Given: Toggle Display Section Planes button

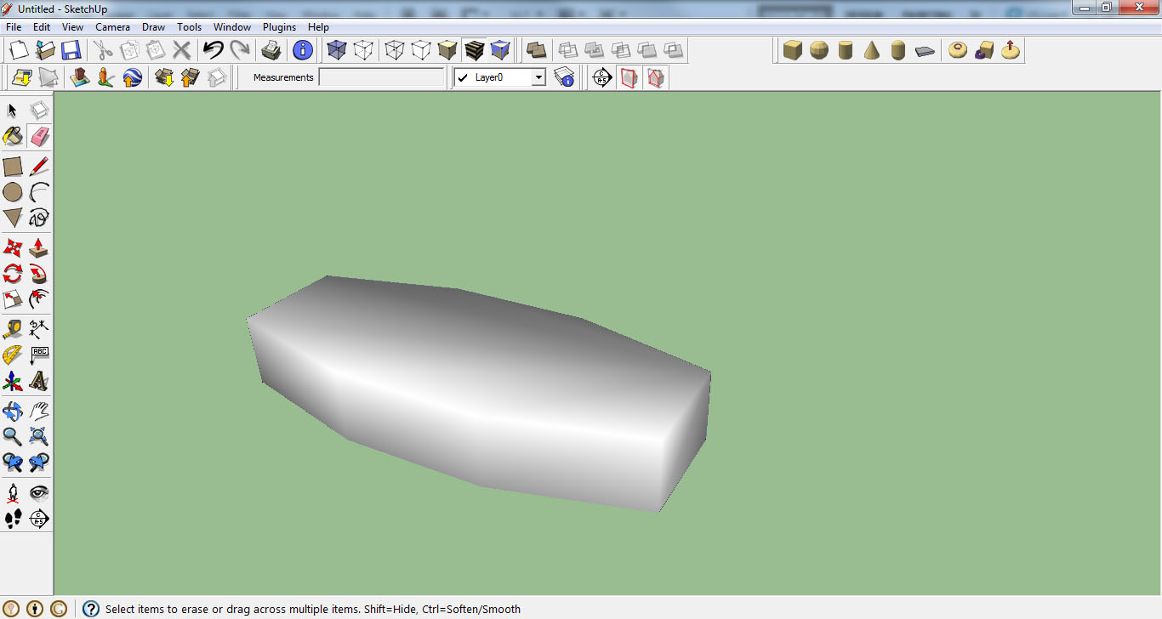Looking at the screenshot, I should (629, 78).
